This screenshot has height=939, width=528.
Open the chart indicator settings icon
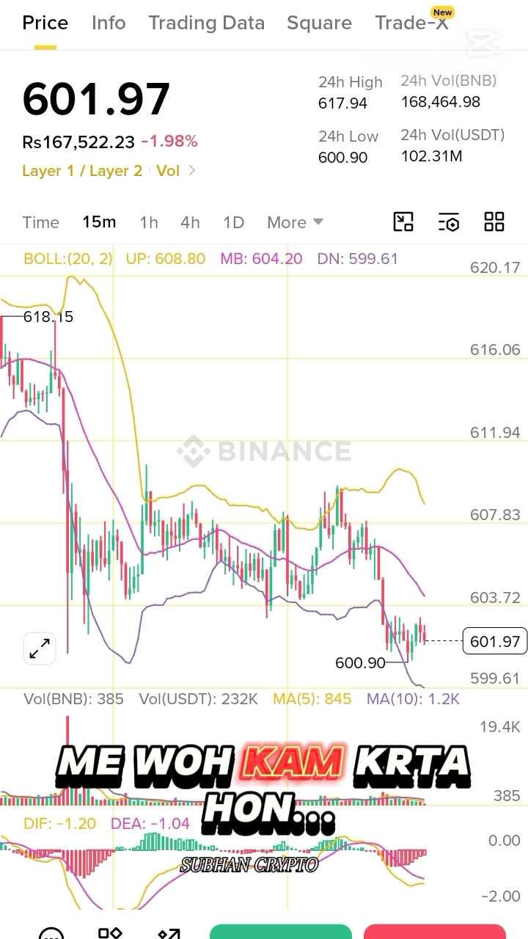coord(449,222)
